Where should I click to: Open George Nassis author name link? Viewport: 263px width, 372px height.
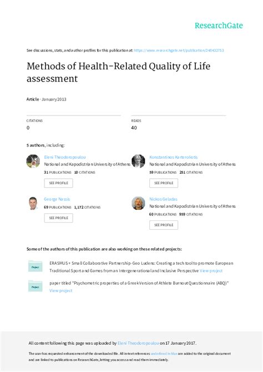coord(57,199)
